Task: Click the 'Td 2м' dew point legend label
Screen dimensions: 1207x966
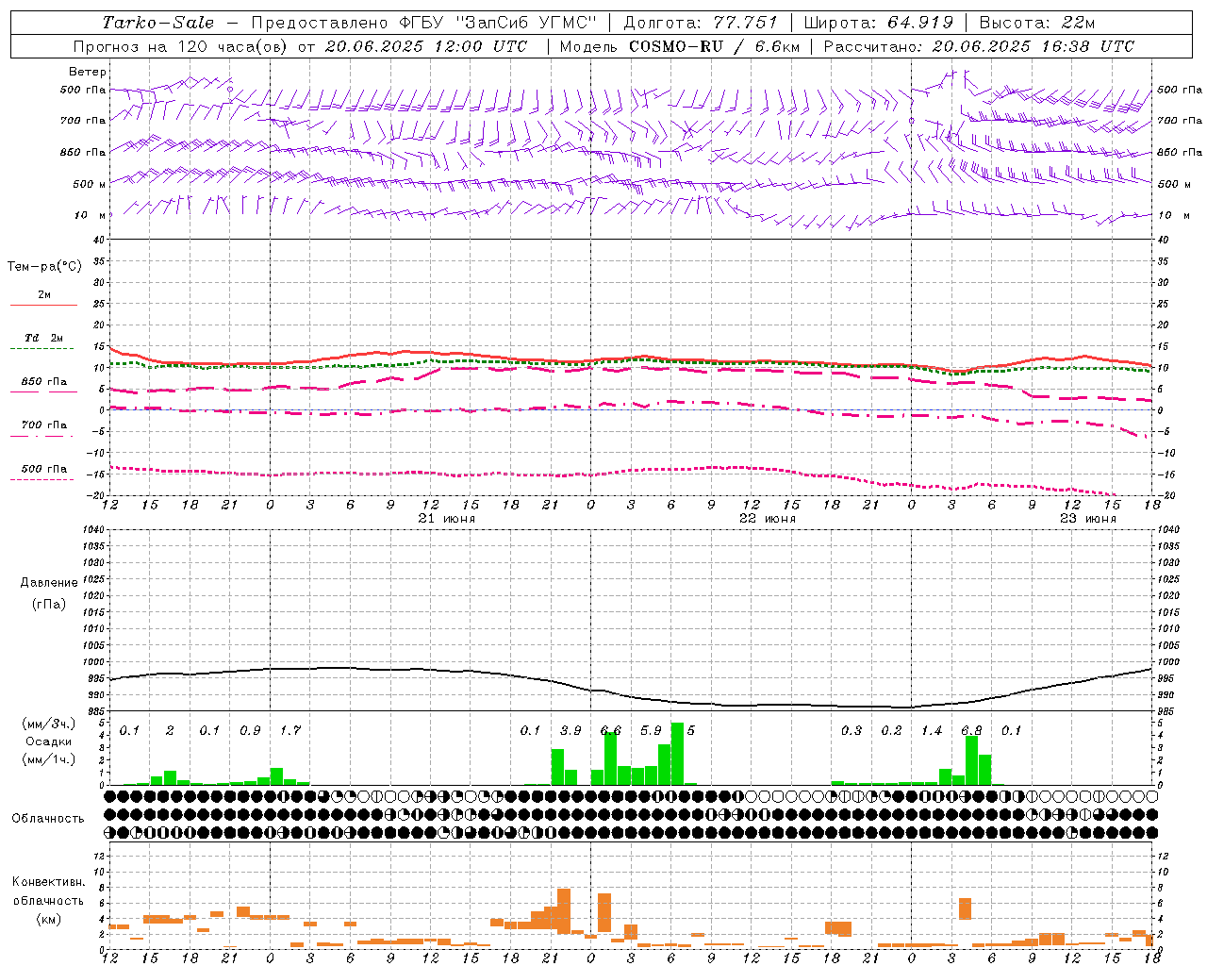Action: click(43, 338)
